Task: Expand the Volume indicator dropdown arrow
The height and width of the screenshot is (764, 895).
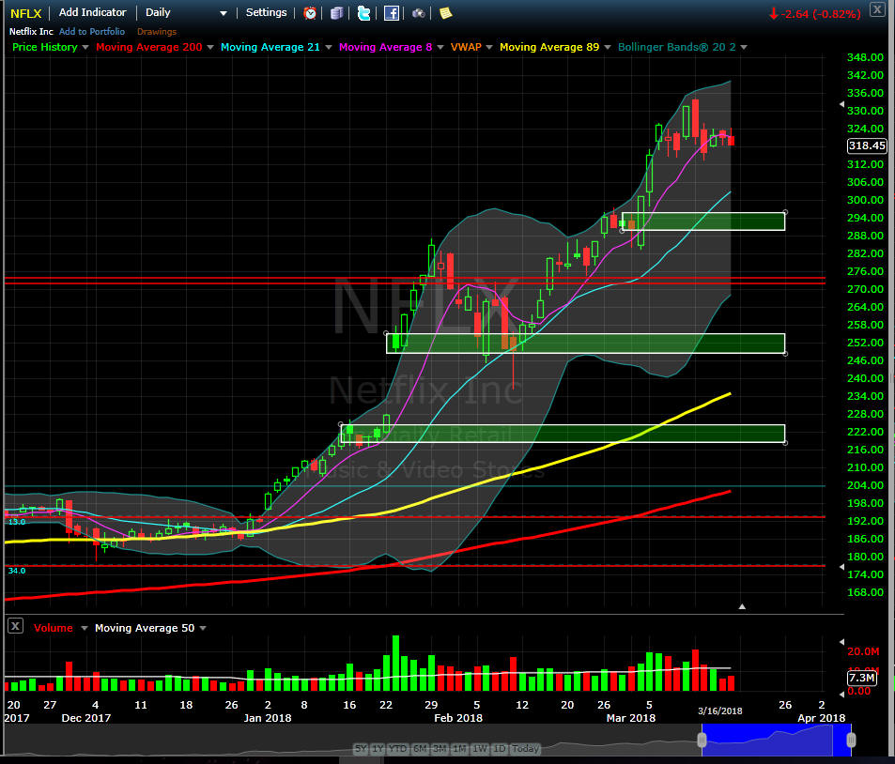Action: click(84, 628)
